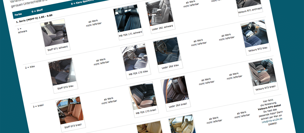View the MB TEX 173 brasil photo
This screenshot has width=304, height=133.
coord(143,96)
